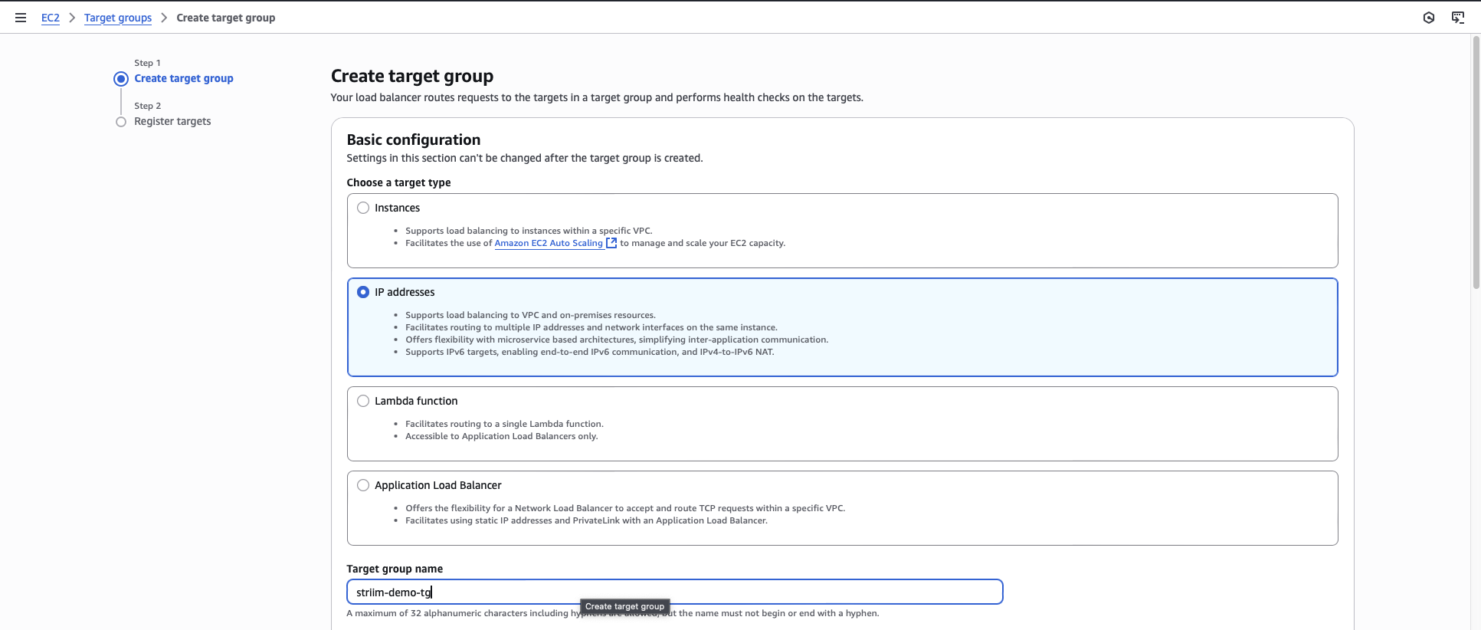
Task: Select the Instances target type radio
Action: click(x=363, y=208)
